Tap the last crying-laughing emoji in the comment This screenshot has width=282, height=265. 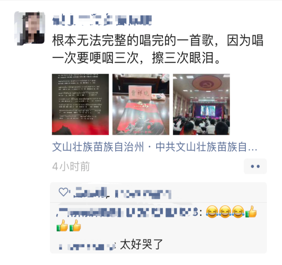pyautogui.click(x=238, y=211)
